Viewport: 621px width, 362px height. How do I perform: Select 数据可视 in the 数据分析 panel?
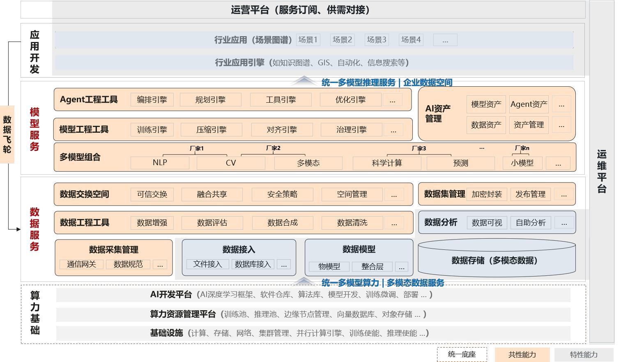click(x=487, y=223)
